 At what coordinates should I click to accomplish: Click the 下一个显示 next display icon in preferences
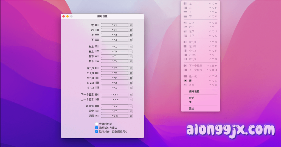(97, 95)
